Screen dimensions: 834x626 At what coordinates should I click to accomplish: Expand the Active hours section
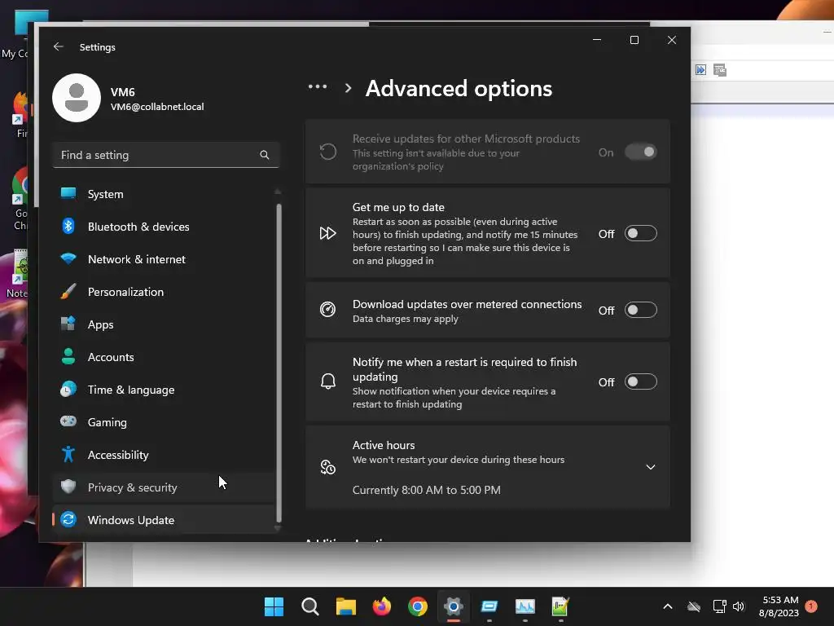tap(650, 467)
